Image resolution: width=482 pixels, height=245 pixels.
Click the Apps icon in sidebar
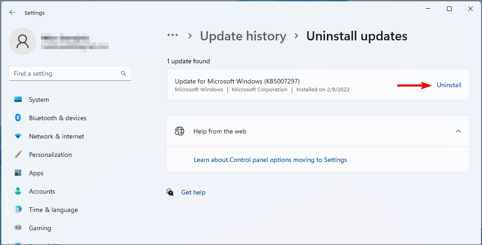[18, 173]
